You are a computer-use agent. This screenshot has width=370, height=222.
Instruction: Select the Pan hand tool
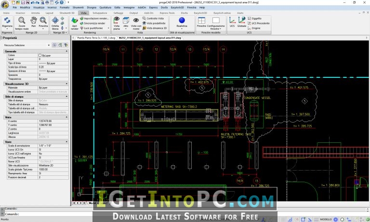(x=34, y=21)
